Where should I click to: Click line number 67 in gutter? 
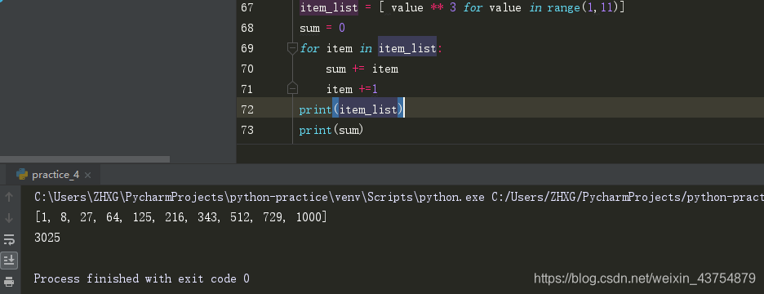pos(247,8)
